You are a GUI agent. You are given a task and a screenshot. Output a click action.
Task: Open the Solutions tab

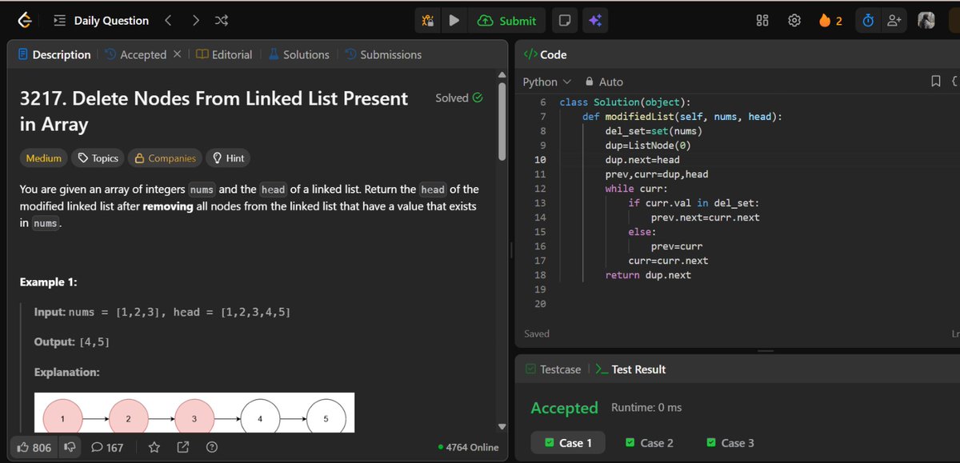pos(306,54)
